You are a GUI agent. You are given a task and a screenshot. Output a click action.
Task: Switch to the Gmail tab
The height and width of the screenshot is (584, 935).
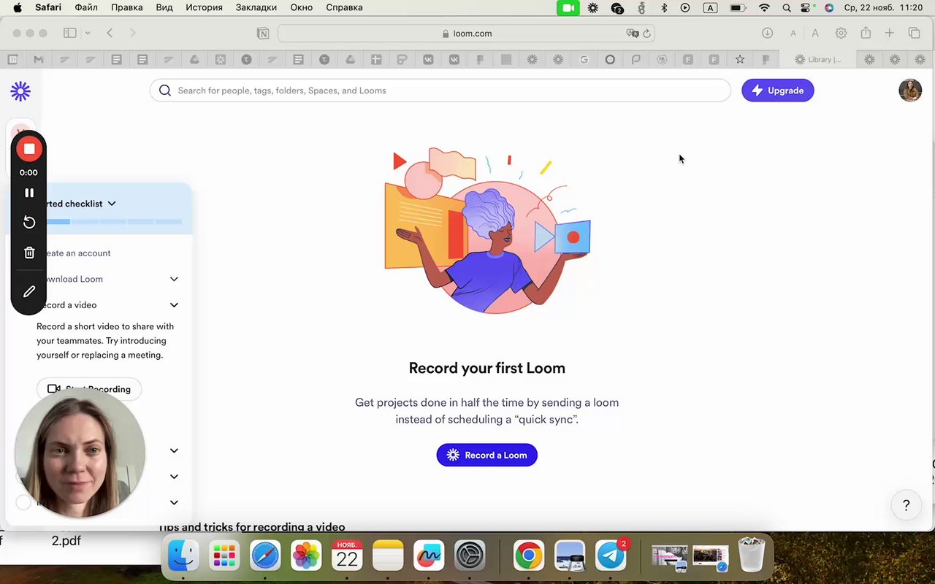39,60
